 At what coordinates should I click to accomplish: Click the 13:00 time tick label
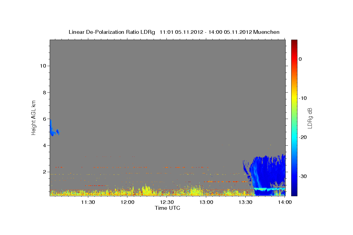206,202
